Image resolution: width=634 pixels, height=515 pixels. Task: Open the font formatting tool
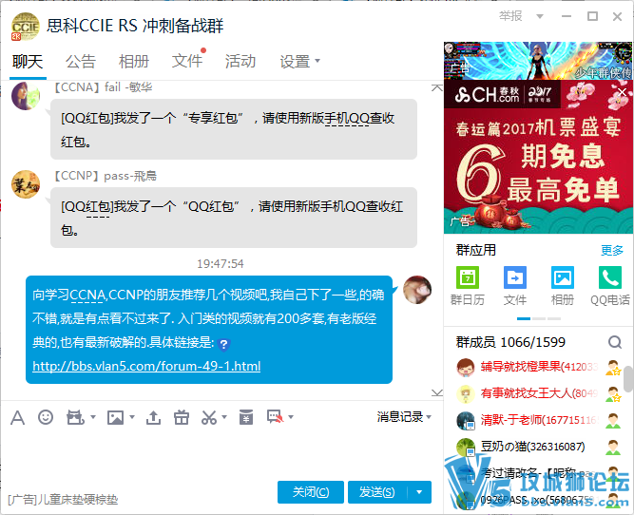(x=17, y=417)
